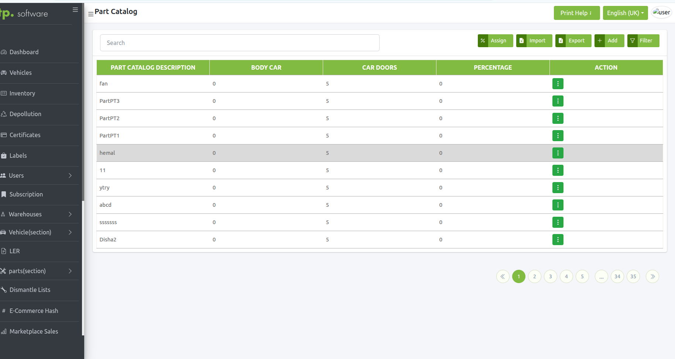This screenshot has width=675, height=359.
Task: Open the action menu for hemal row
Action: tap(558, 153)
